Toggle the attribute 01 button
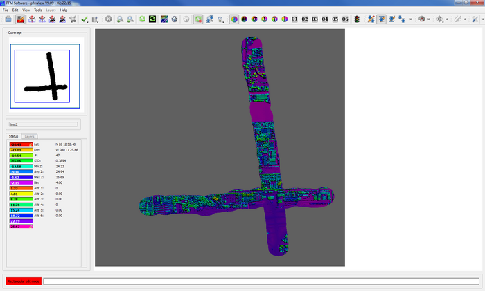This screenshot has width=485, height=291. (x=294, y=19)
